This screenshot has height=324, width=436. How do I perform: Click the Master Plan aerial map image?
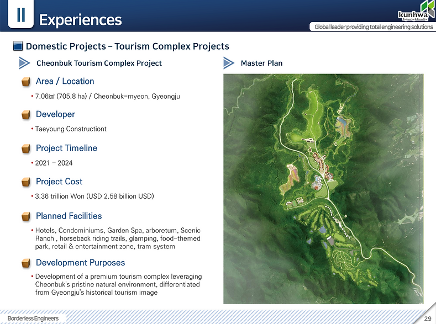[x=323, y=189]
